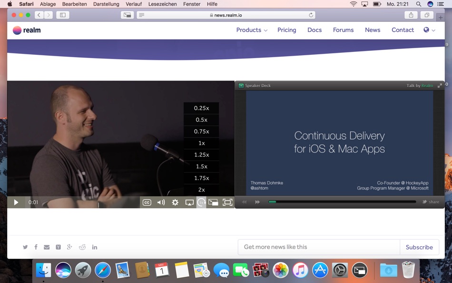Mute the video audio
452x283 pixels.
pyautogui.click(x=161, y=202)
